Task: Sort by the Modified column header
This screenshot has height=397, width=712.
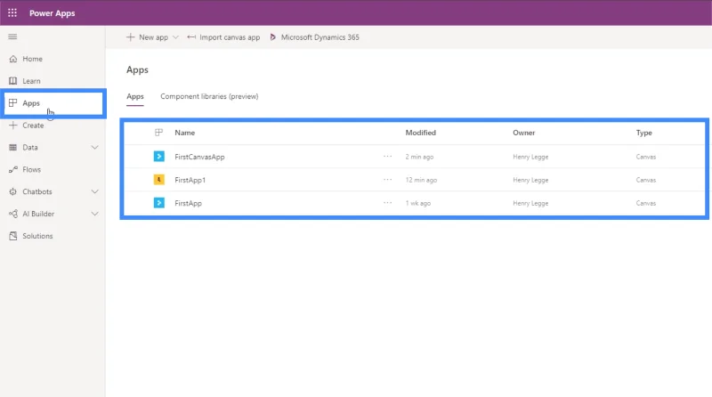Action: 420,133
